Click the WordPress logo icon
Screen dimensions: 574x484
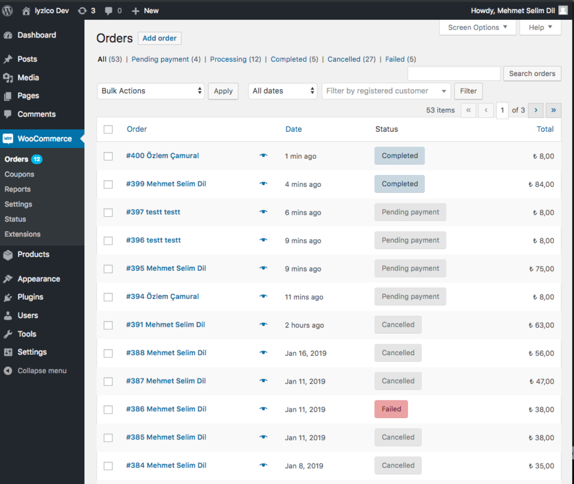(x=7, y=11)
